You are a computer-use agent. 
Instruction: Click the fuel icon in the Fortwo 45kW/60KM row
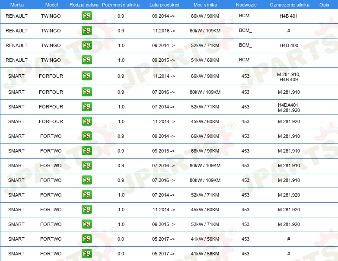tap(86, 210)
